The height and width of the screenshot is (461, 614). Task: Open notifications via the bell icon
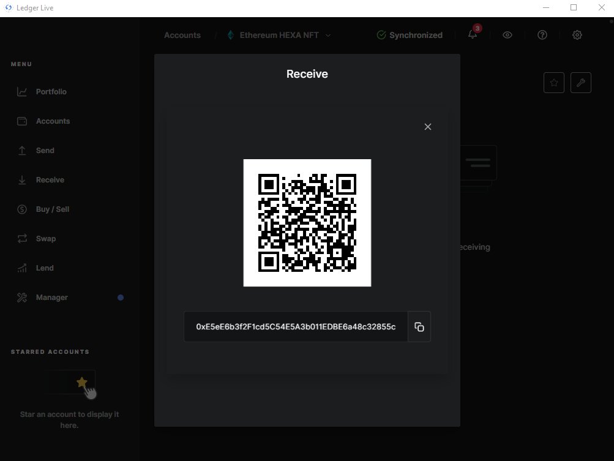pyautogui.click(x=473, y=35)
